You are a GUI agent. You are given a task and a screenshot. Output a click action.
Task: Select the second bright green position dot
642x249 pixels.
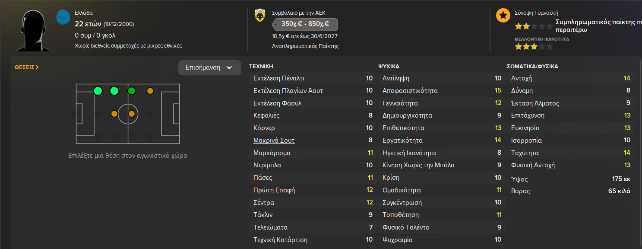coord(114,91)
